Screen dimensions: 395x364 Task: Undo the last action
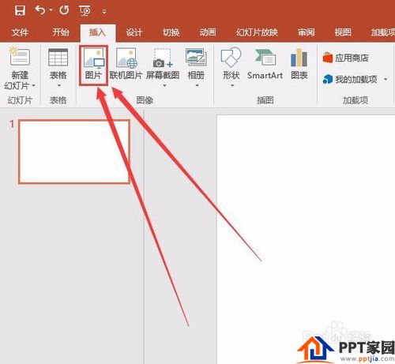point(40,10)
